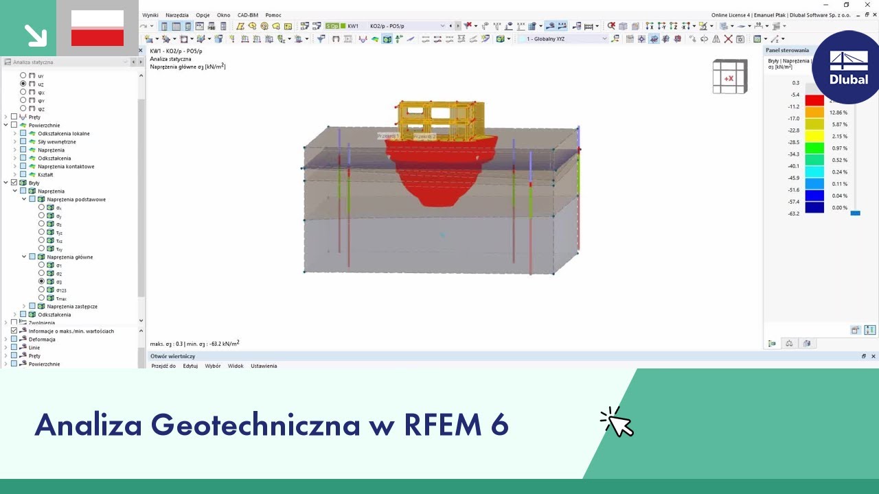Expand the Pręty results node
Image resolution: width=879 pixels, height=494 pixels.
[5, 117]
